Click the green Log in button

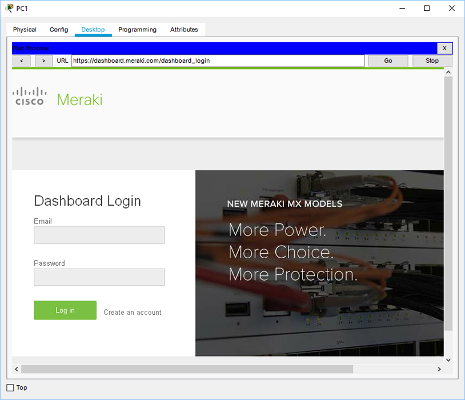click(65, 310)
